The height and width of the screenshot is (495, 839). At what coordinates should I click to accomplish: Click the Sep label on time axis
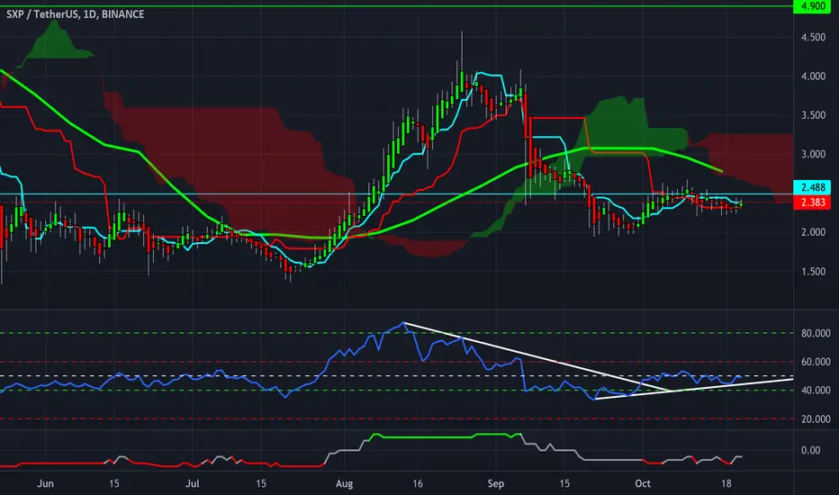click(496, 484)
